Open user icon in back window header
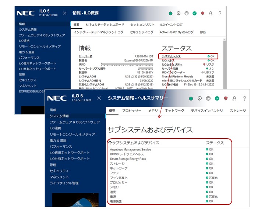Image resolution: width=265 pixels, height=209 pixels. click(211, 13)
